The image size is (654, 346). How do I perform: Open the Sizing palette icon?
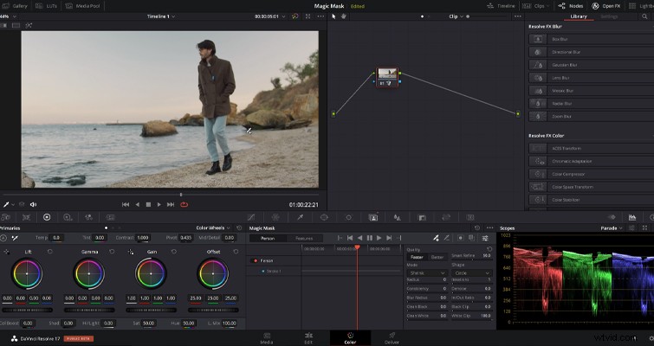tap(446, 217)
